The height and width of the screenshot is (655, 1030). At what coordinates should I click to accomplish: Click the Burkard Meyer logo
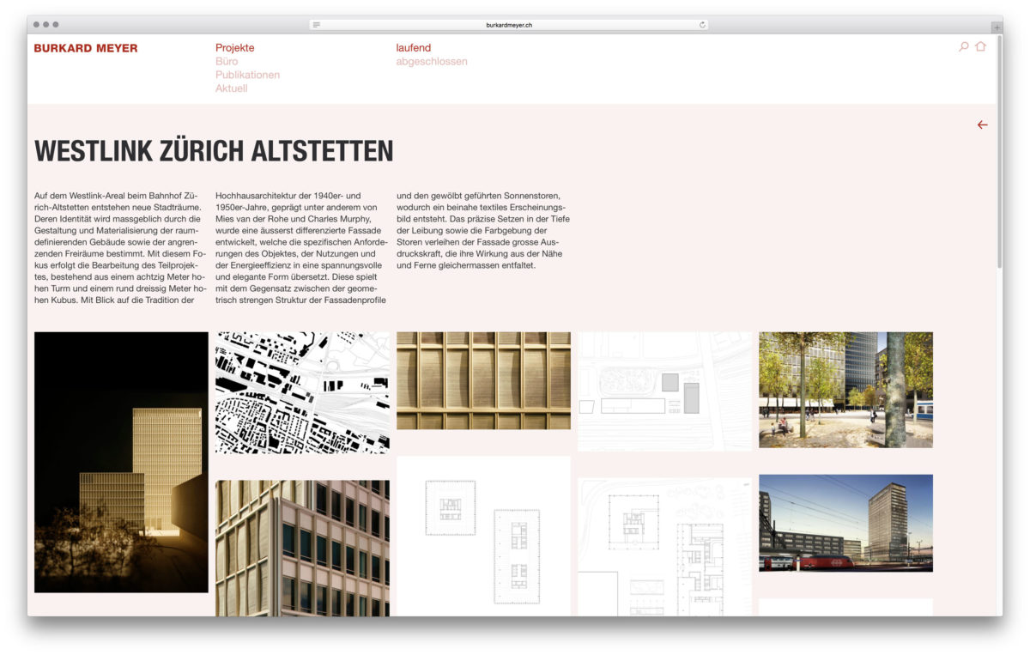pyautogui.click(x=86, y=49)
